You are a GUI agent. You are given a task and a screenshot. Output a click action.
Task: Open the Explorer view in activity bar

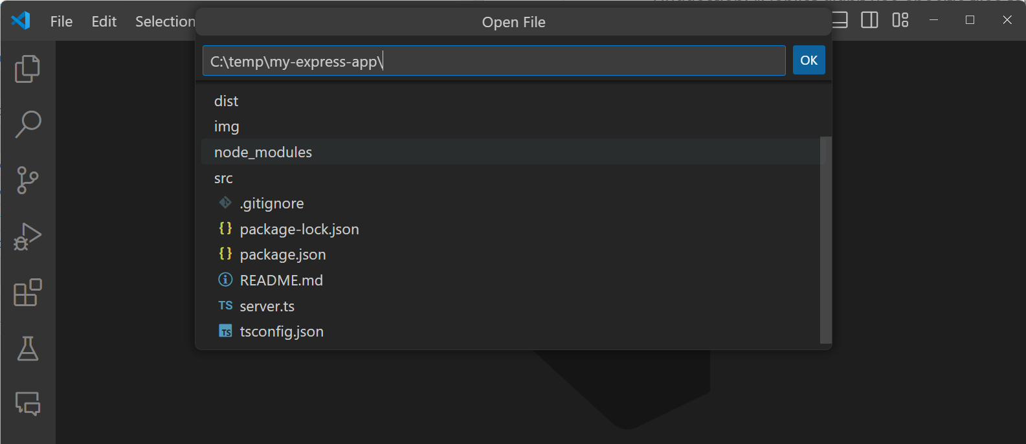(27, 69)
